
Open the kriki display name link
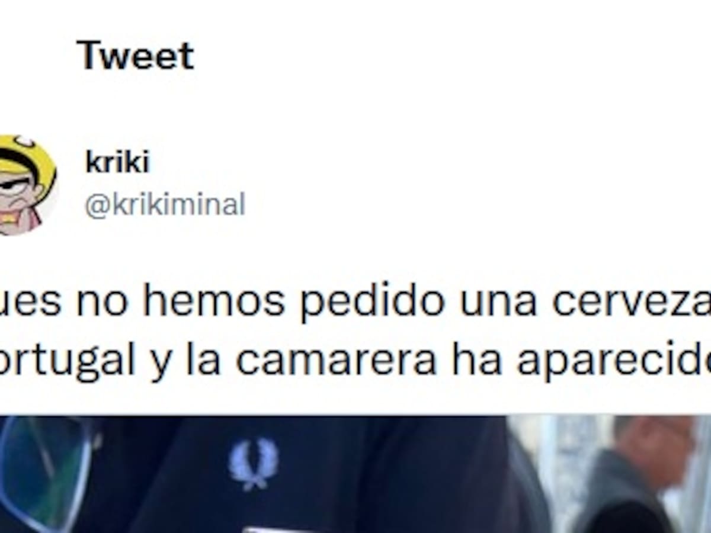pyautogui.click(x=117, y=162)
